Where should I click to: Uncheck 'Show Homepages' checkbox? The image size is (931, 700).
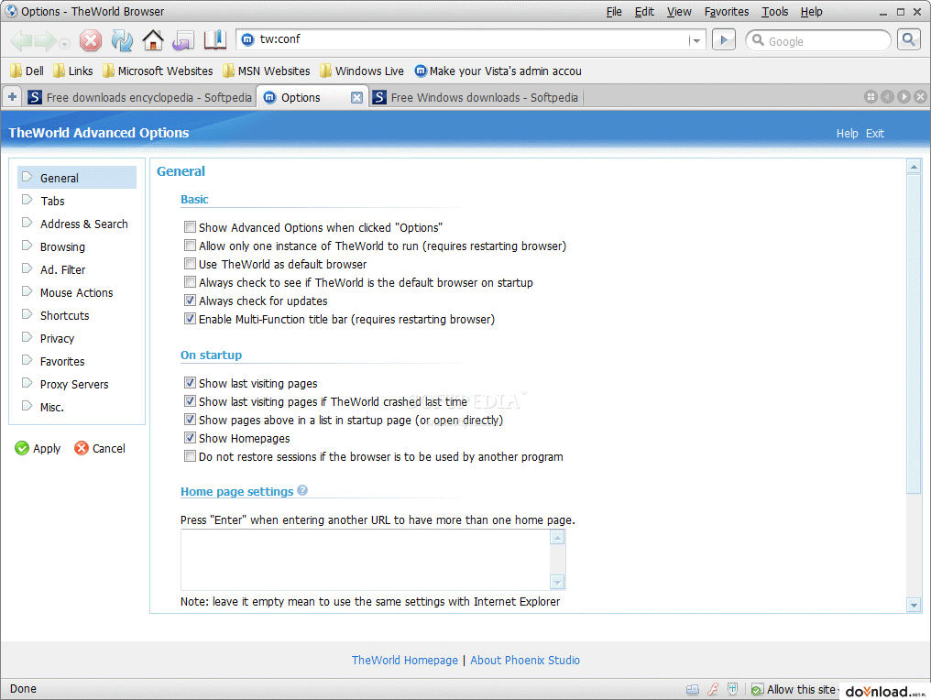click(190, 438)
